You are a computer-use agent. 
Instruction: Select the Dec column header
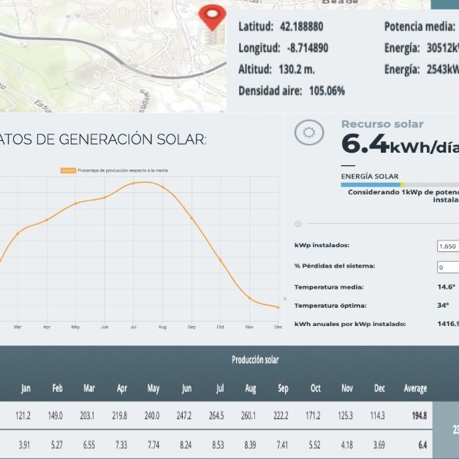pyautogui.click(x=379, y=388)
